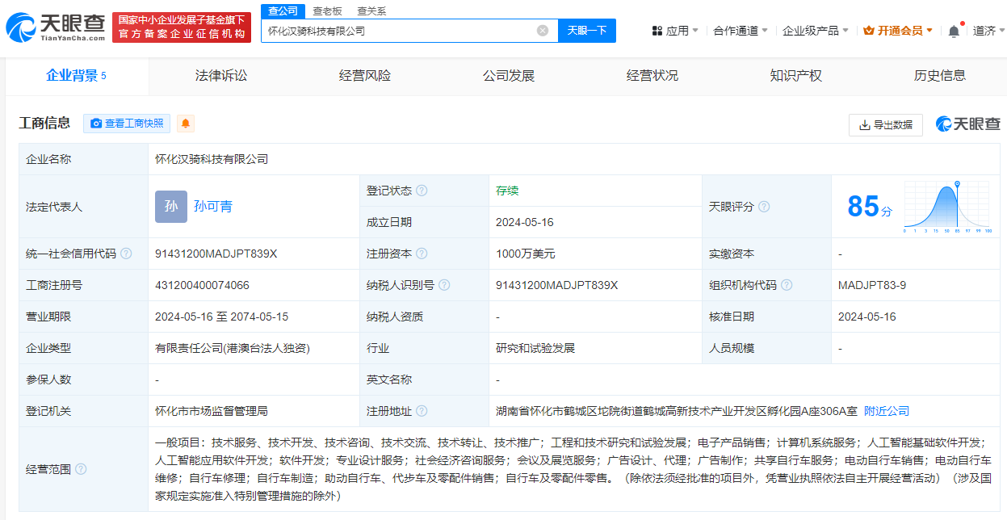Viewport: 1007px width, 520px height.
Task: 点击「开通会员」旁的皇冠图标
Action: pyautogui.click(x=868, y=30)
